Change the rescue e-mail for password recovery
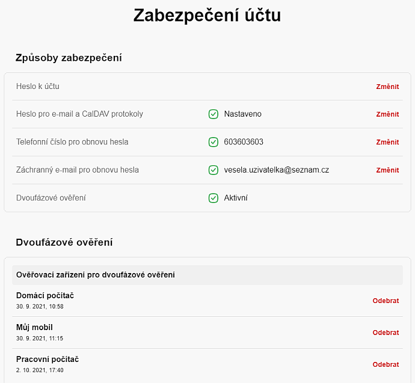This screenshot has width=415, height=383. (x=387, y=170)
